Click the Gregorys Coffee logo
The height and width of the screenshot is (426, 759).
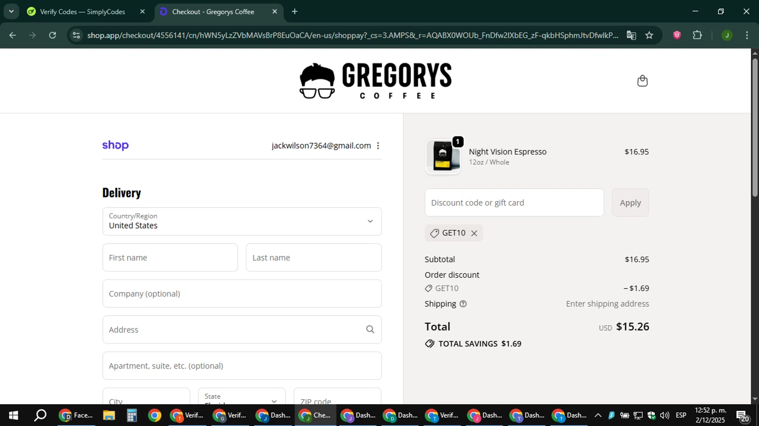tap(375, 81)
